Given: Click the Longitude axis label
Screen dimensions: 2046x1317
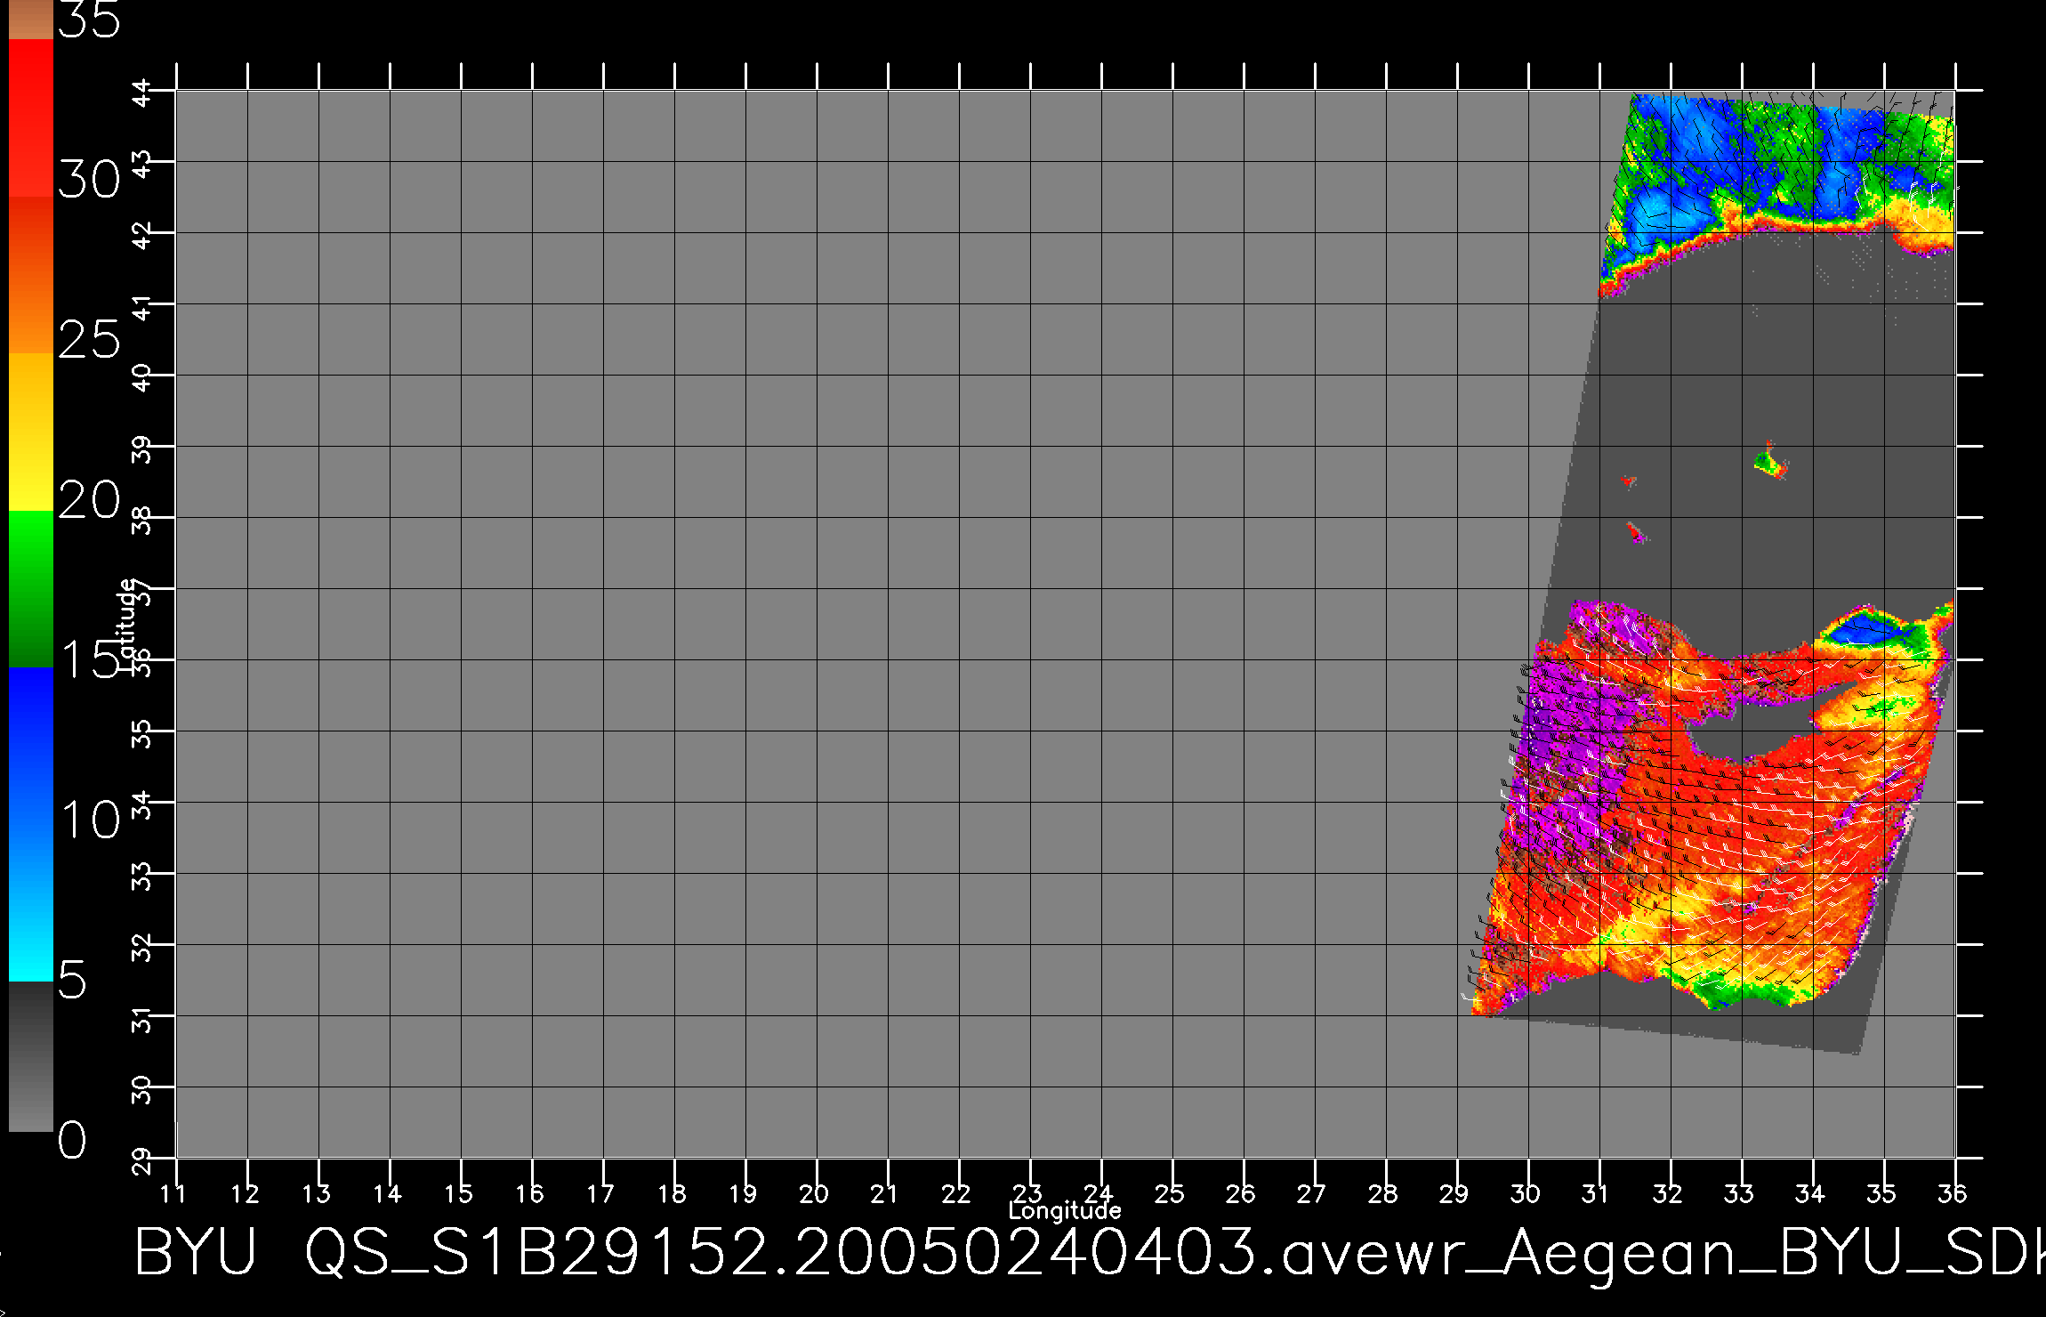Looking at the screenshot, I should coord(1065,1211).
